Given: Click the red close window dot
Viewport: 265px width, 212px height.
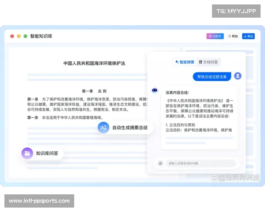Looking at the screenshot, I should [x=12, y=36].
